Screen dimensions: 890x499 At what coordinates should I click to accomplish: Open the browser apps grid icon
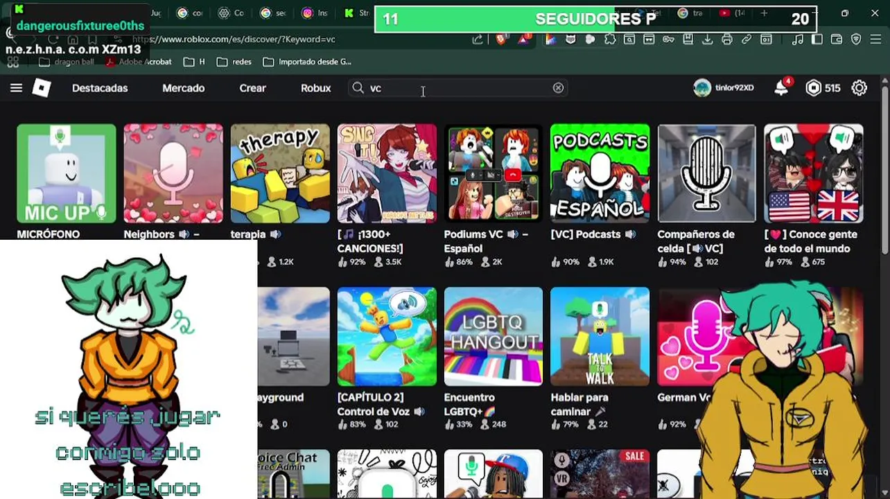click(x=12, y=62)
